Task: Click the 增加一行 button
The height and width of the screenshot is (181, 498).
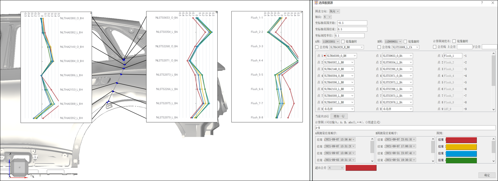Action: [339, 116]
